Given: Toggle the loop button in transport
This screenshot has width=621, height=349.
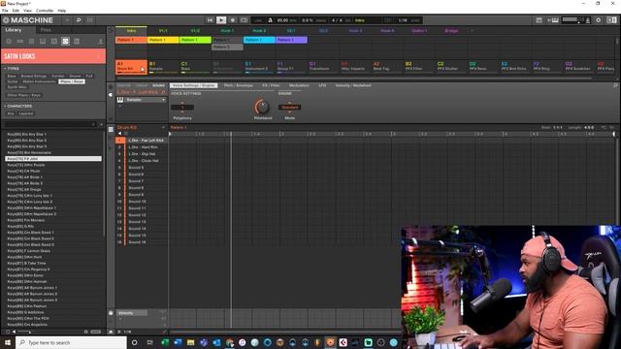Looking at the screenshot, I should click(244, 20).
